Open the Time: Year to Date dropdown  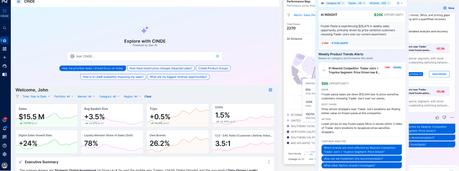click(36, 96)
